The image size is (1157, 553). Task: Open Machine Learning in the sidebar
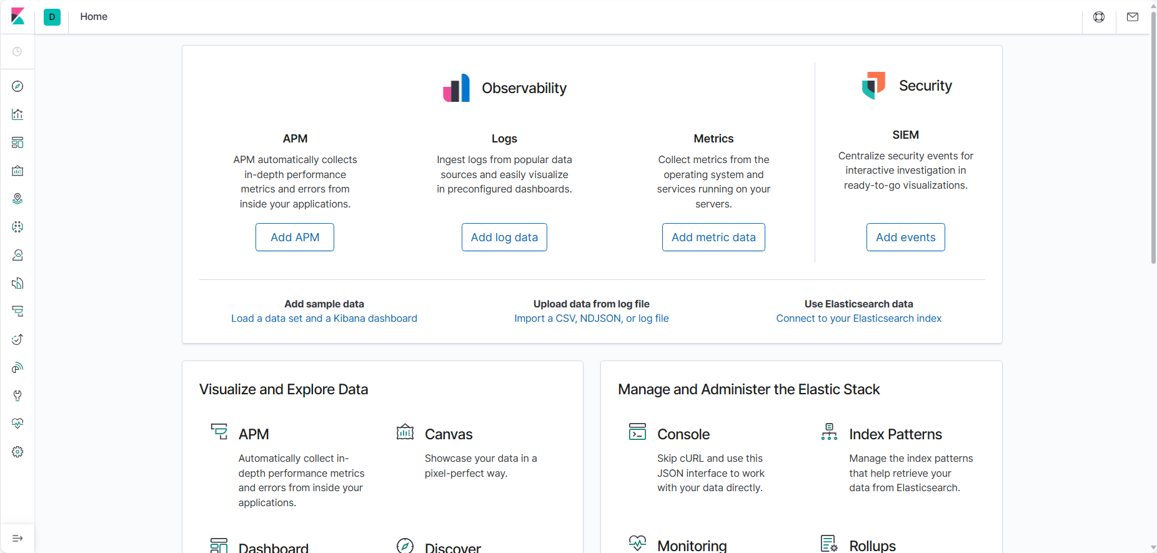click(x=17, y=227)
